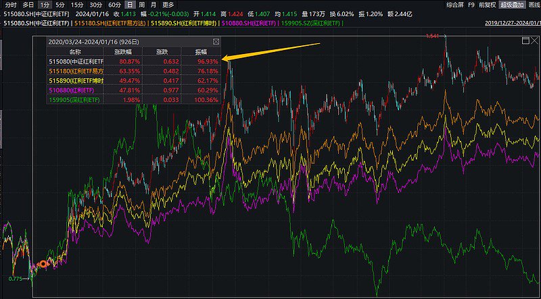Image resolution: width=541 pixels, height=299 pixels.
Task: Click the orange event marker on the chart
Action: (x=43, y=264)
